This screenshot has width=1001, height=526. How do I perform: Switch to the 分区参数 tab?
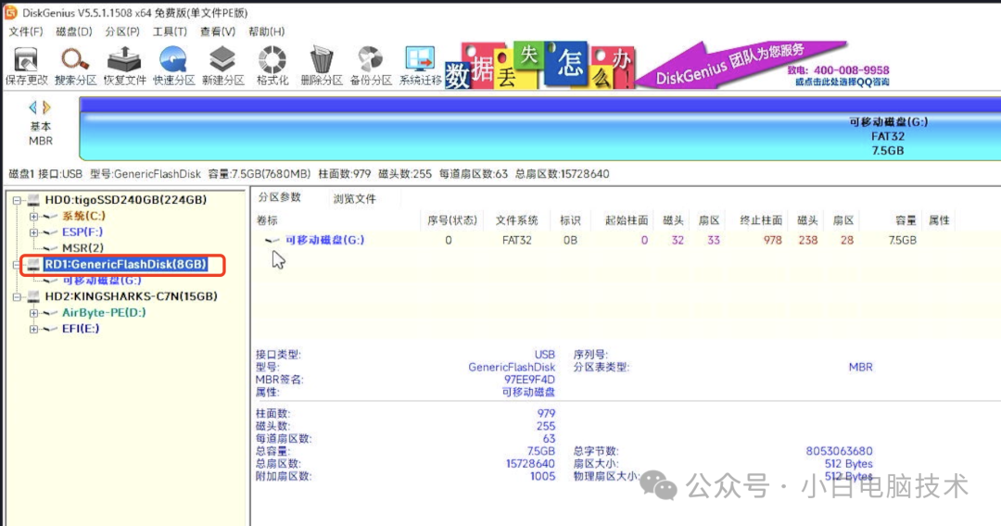[279, 197]
